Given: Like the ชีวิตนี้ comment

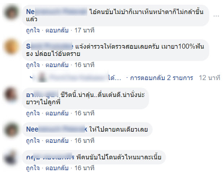Looking at the screenshot, I should pos(33,113).
